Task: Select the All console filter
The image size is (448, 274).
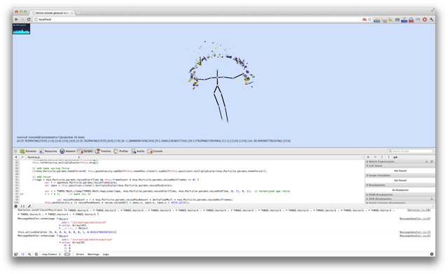Action: [67, 254]
